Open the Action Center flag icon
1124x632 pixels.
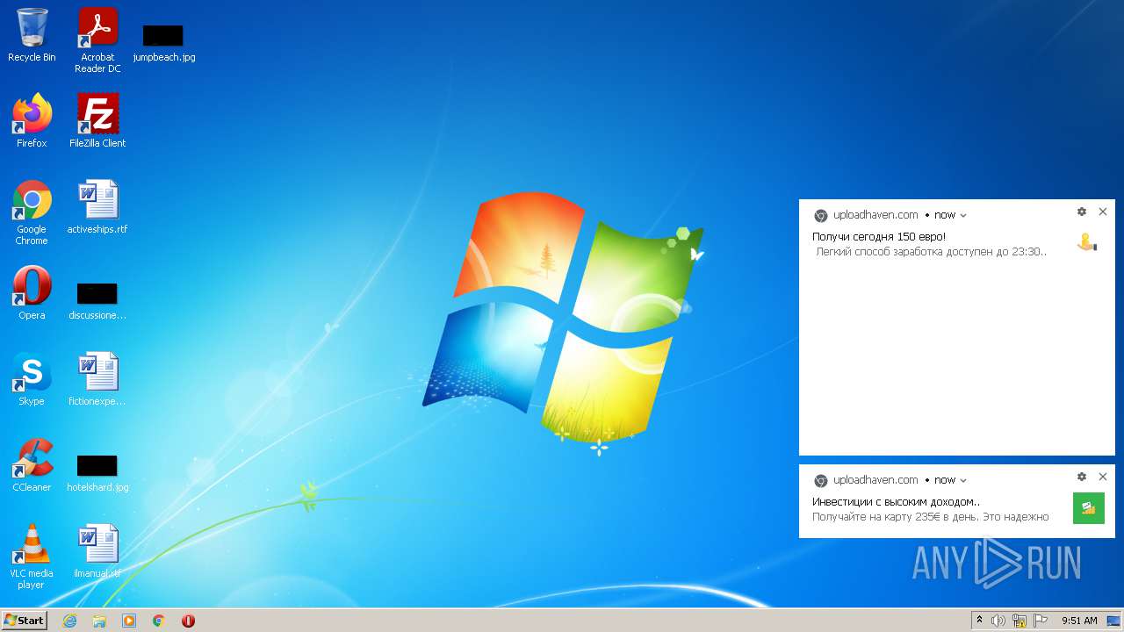pyautogui.click(x=1041, y=621)
